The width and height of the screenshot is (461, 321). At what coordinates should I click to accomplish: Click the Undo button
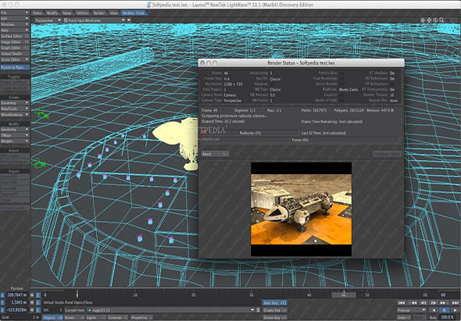[405, 318]
